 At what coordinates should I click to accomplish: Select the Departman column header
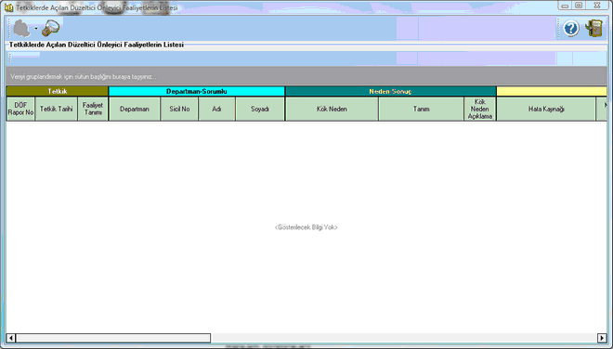click(x=135, y=109)
